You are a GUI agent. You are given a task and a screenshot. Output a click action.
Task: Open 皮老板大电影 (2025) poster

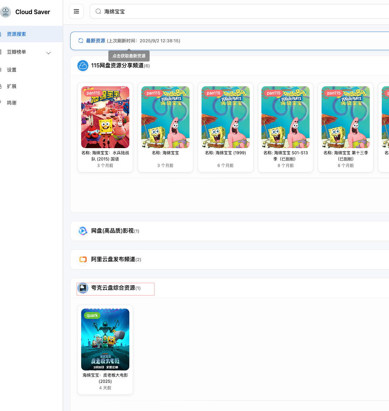105,340
